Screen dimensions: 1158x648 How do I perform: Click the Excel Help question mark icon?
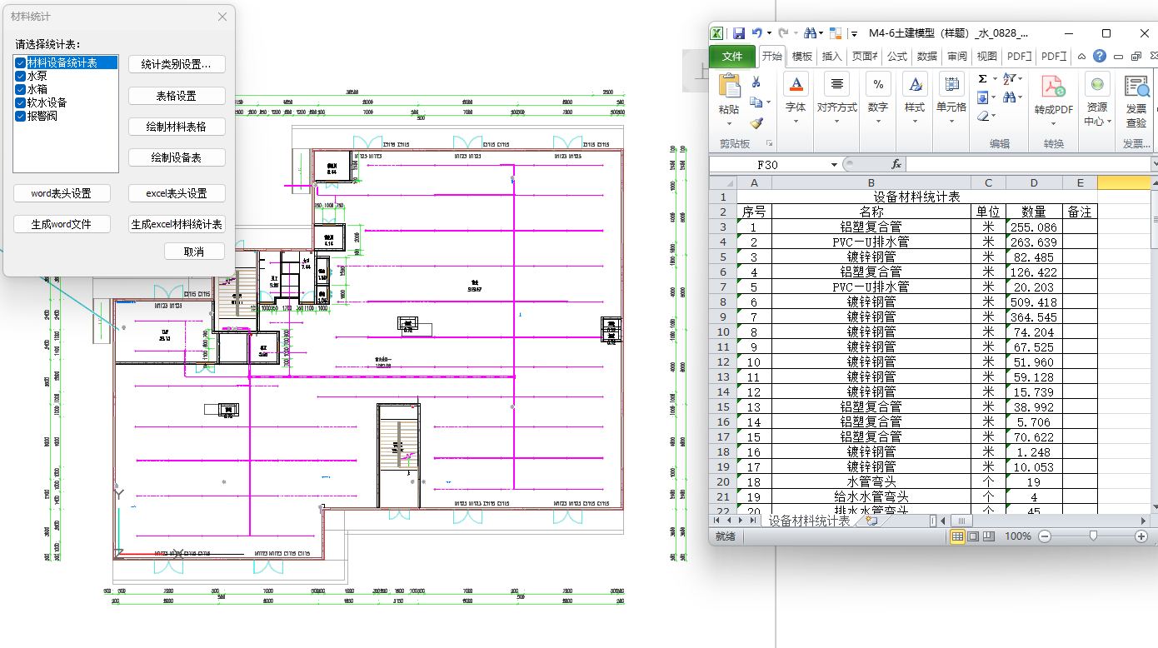tap(1100, 57)
